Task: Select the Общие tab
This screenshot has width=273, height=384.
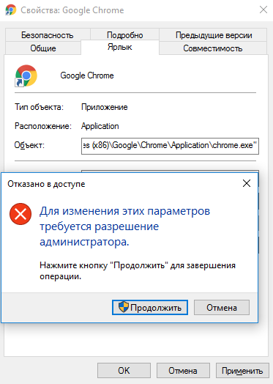Action: (x=43, y=48)
